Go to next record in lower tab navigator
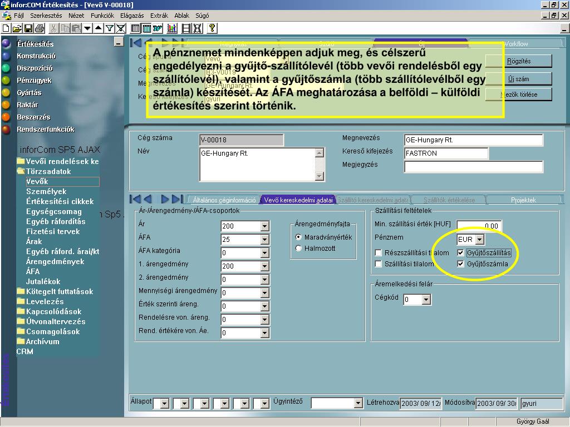The image size is (570, 427). (165, 199)
